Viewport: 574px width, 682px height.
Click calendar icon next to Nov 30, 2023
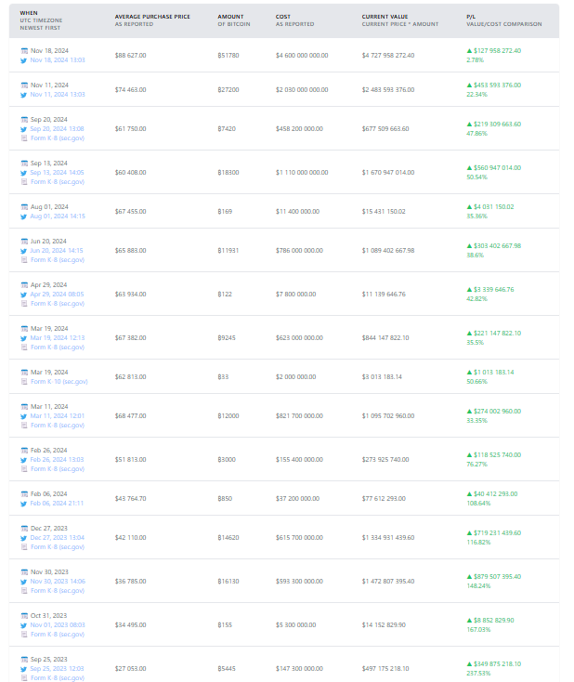click(24, 572)
